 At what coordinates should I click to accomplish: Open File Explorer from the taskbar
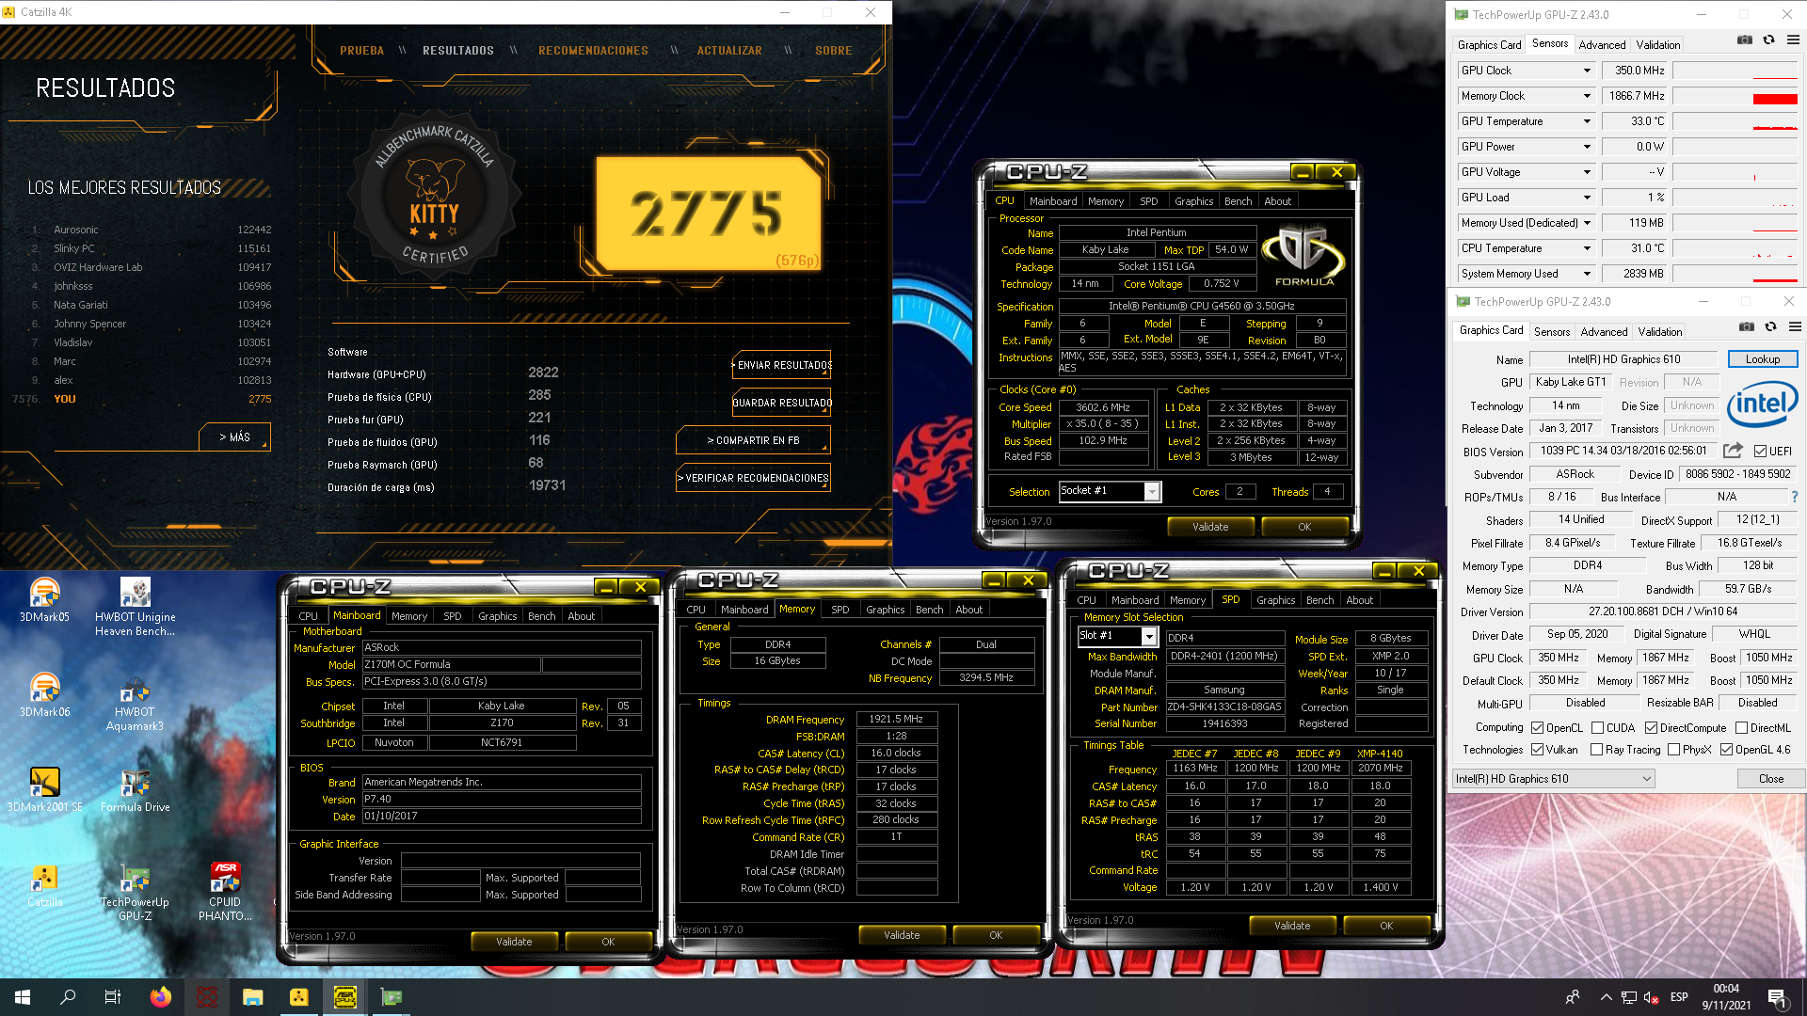coord(252,997)
